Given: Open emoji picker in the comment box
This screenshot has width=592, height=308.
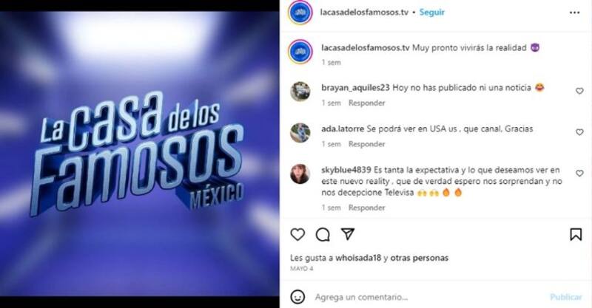Looking at the screenshot, I should coord(297,297).
